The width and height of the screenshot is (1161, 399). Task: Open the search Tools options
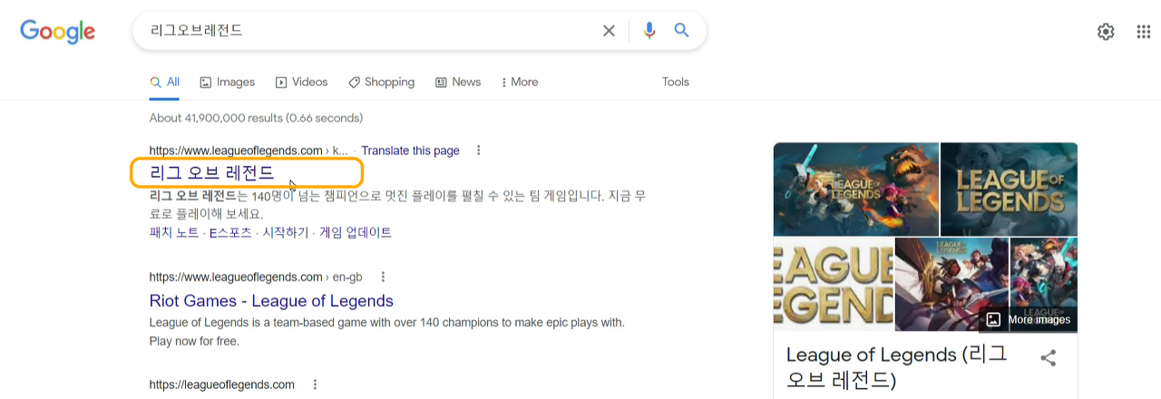click(x=676, y=82)
